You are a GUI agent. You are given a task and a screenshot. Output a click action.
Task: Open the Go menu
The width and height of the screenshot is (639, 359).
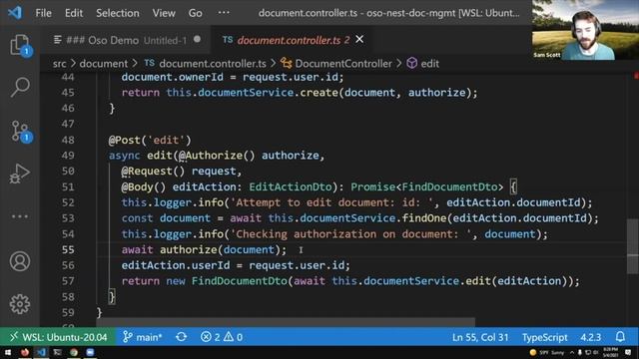coord(195,13)
